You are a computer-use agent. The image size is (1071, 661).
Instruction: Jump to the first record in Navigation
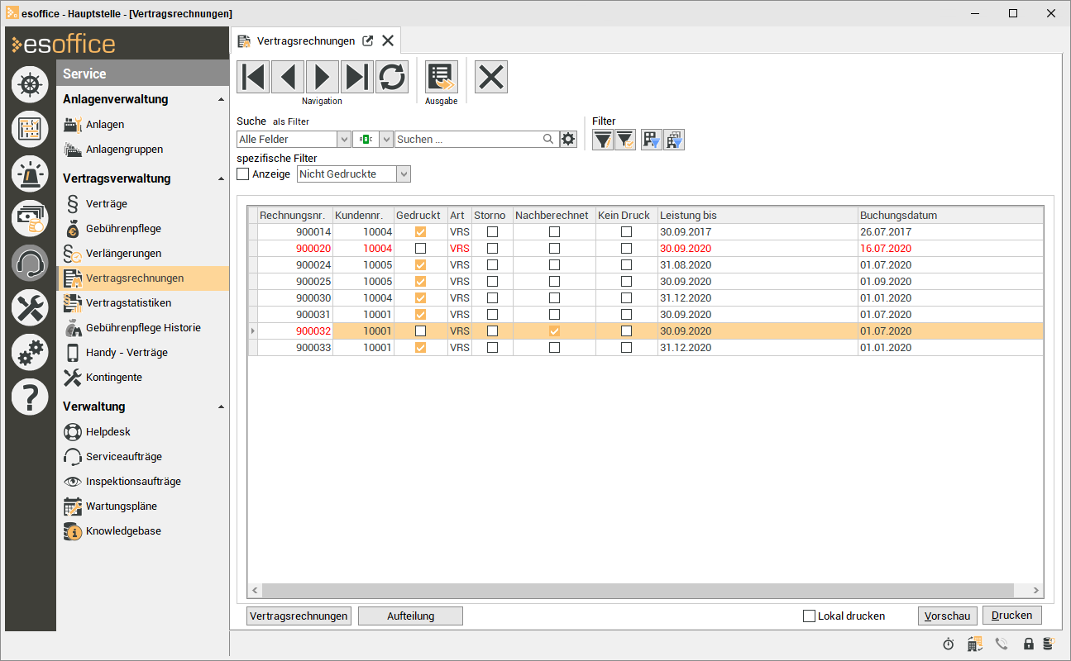[x=253, y=77]
